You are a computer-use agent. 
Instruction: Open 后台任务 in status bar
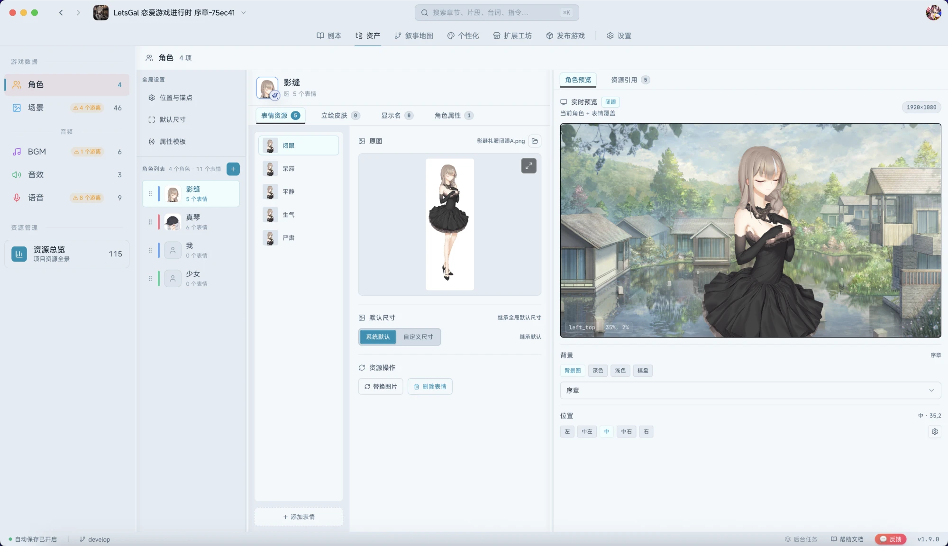(801, 539)
